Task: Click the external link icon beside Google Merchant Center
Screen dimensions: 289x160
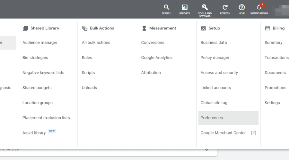Action: (x=253, y=133)
